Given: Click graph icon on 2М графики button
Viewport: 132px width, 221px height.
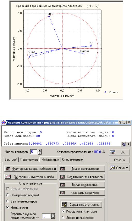Looking at the screenshot, I should coord(8,177).
